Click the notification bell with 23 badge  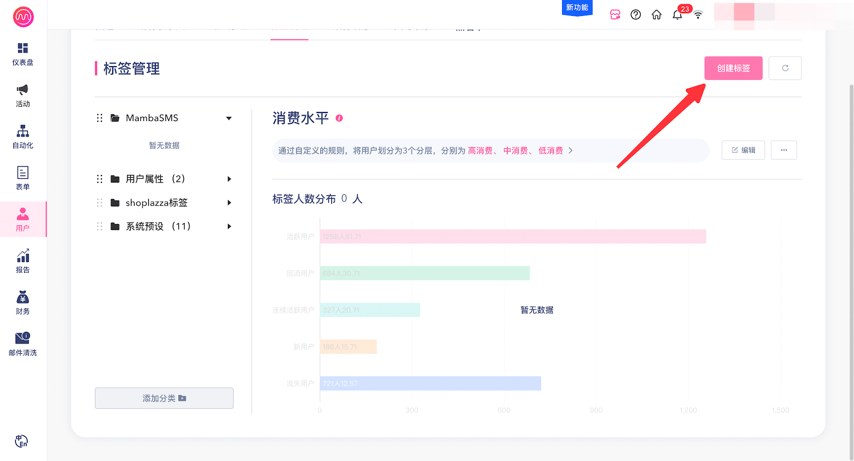(x=677, y=15)
